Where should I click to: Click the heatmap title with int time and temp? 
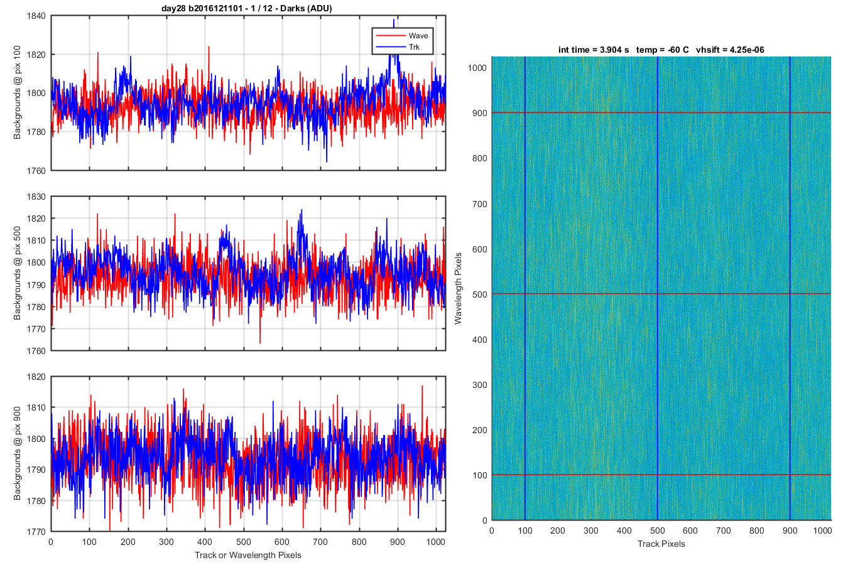(661, 50)
